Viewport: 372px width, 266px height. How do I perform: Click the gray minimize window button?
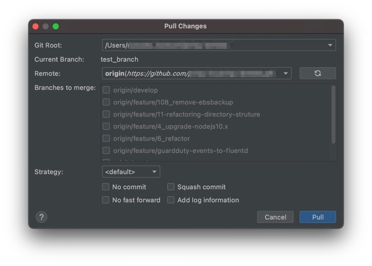(45, 26)
